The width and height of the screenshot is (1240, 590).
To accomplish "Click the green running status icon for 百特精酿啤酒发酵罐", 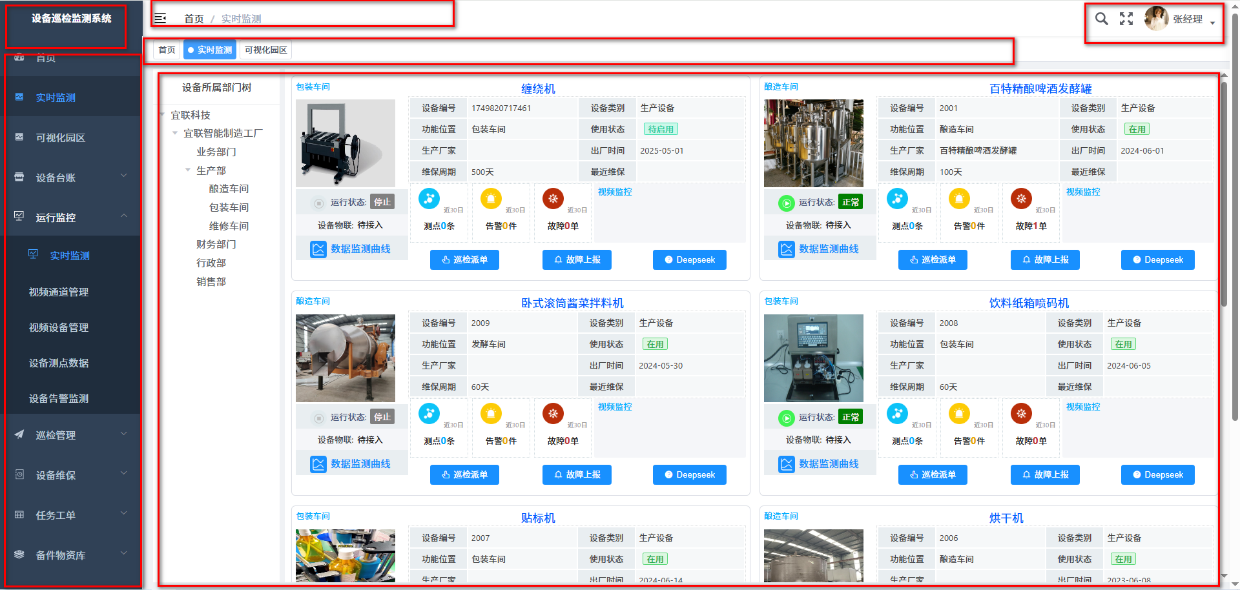I will point(786,203).
